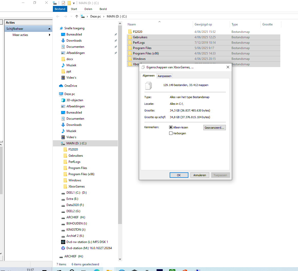Screen dimensions: 298x271
Task: Click the Geavanceerd... button
Action: point(214,128)
